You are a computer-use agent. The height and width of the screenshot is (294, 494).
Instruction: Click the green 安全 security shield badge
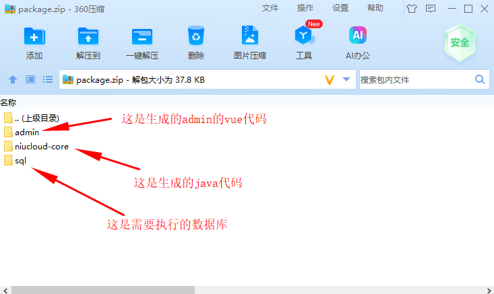point(460,42)
